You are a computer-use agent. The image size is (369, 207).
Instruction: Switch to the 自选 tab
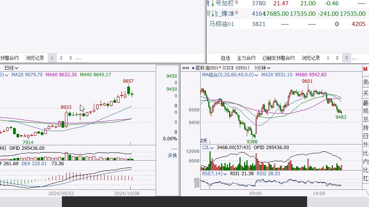(225, 58)
